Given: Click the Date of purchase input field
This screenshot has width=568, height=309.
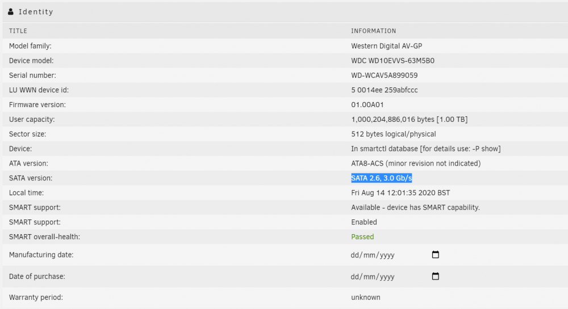Looking at the screenshot, I should pyautogui.click(x=395, y=277).
